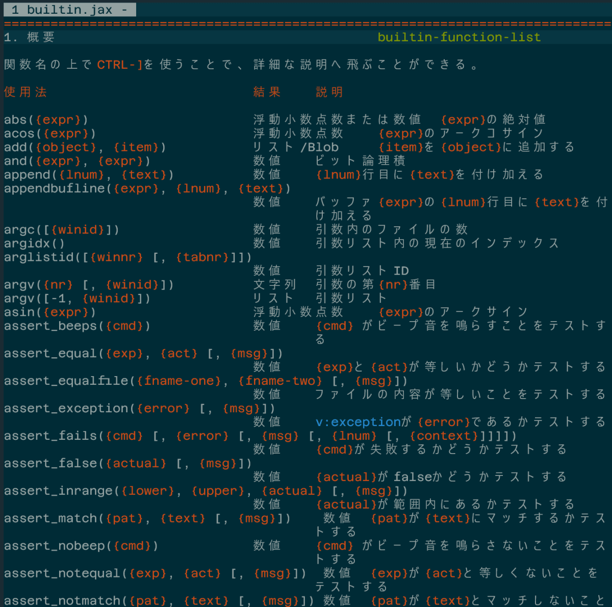Click the arglistid() function entry

(x=128, y=257)
